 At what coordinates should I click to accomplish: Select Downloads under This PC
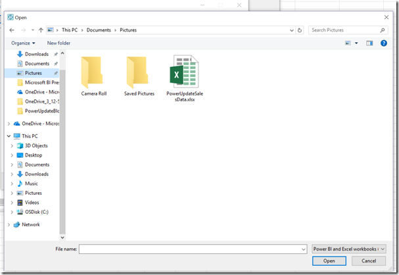(x=33, y=174)
